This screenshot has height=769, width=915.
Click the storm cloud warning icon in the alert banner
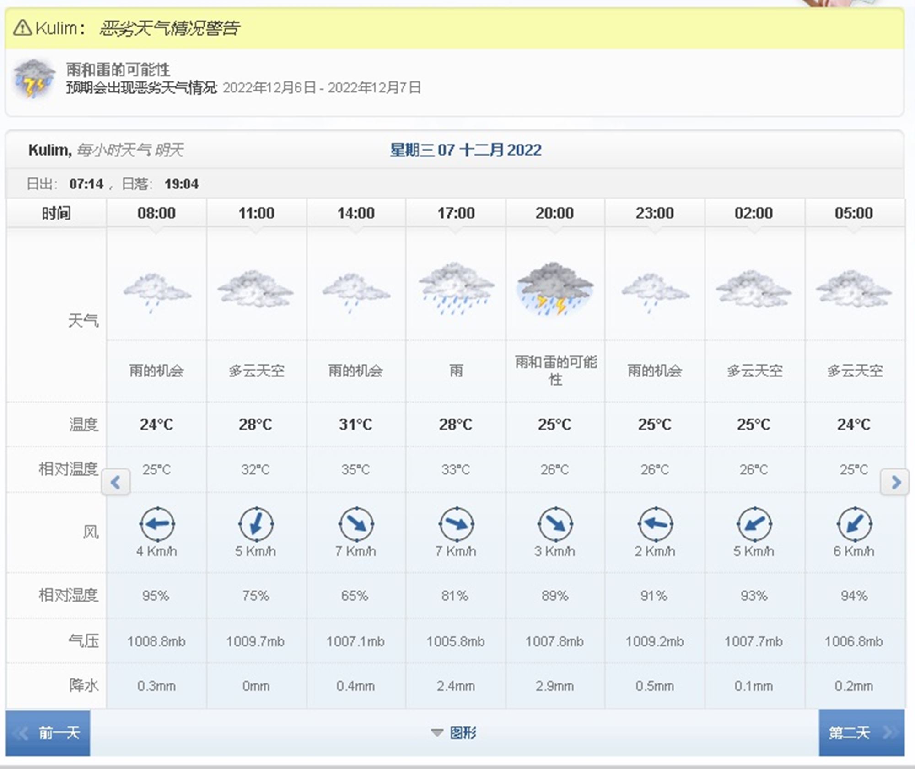click(x=34, y=78)
